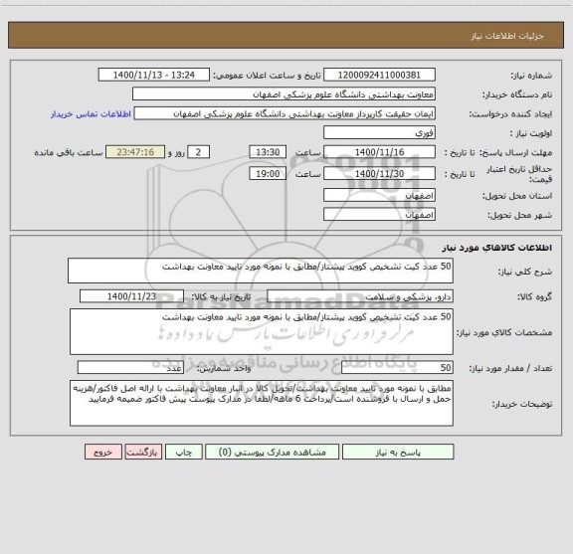
Task: Click the quantity field showing 50
Action: point(397,368)
